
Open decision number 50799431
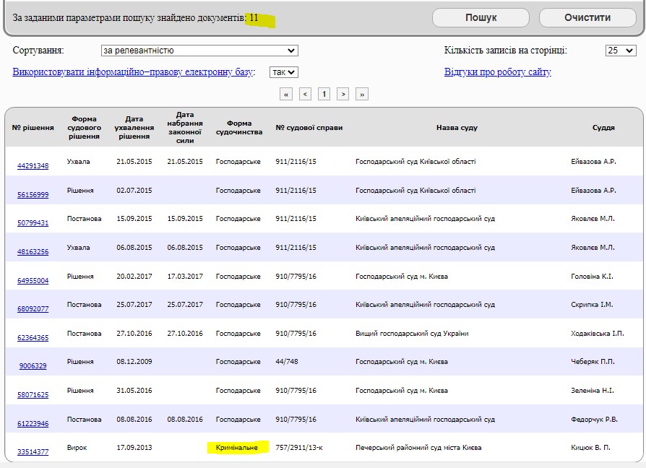click(33, 222)
